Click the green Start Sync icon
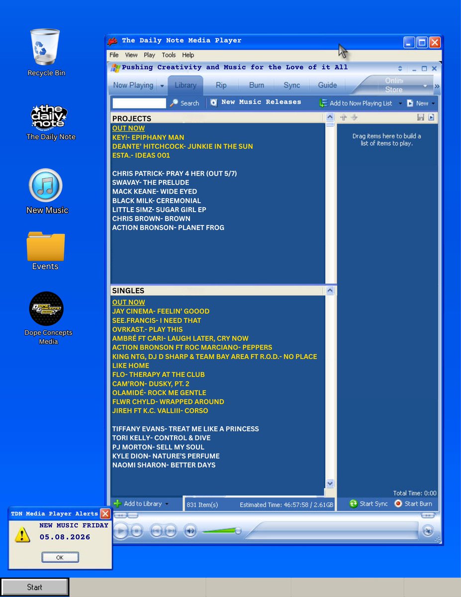 coord(354,504)
